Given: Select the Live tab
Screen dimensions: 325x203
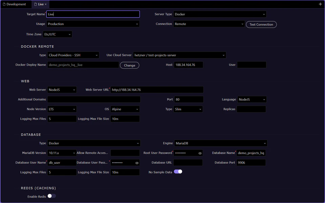Looking at the screenshot, I should click(40, 4).
